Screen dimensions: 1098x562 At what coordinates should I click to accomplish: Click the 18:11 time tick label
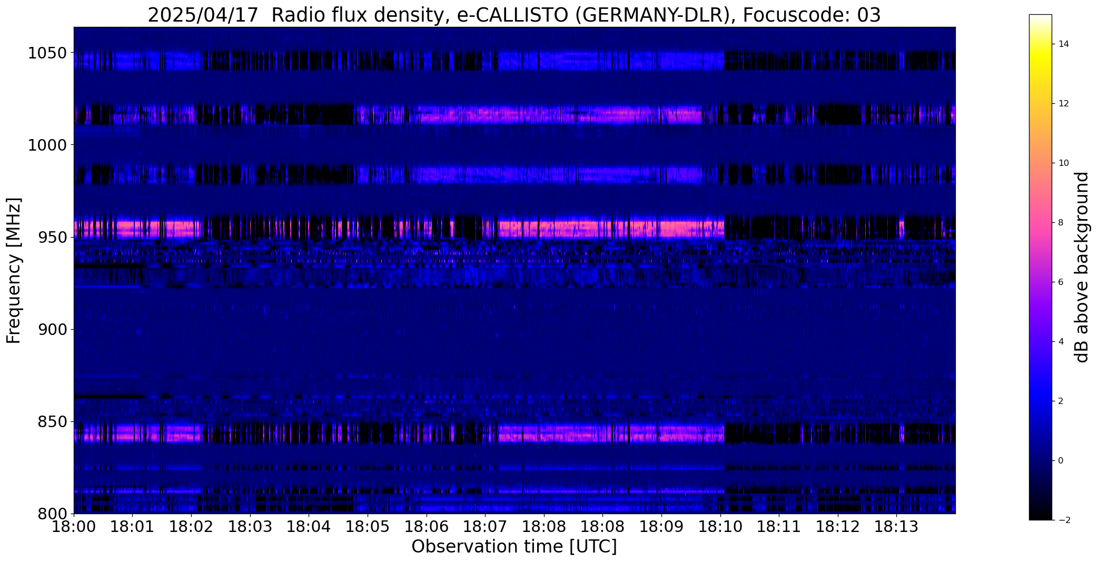(779, 526)
